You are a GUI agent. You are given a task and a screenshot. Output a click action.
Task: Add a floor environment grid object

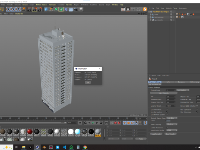[71, 10]
